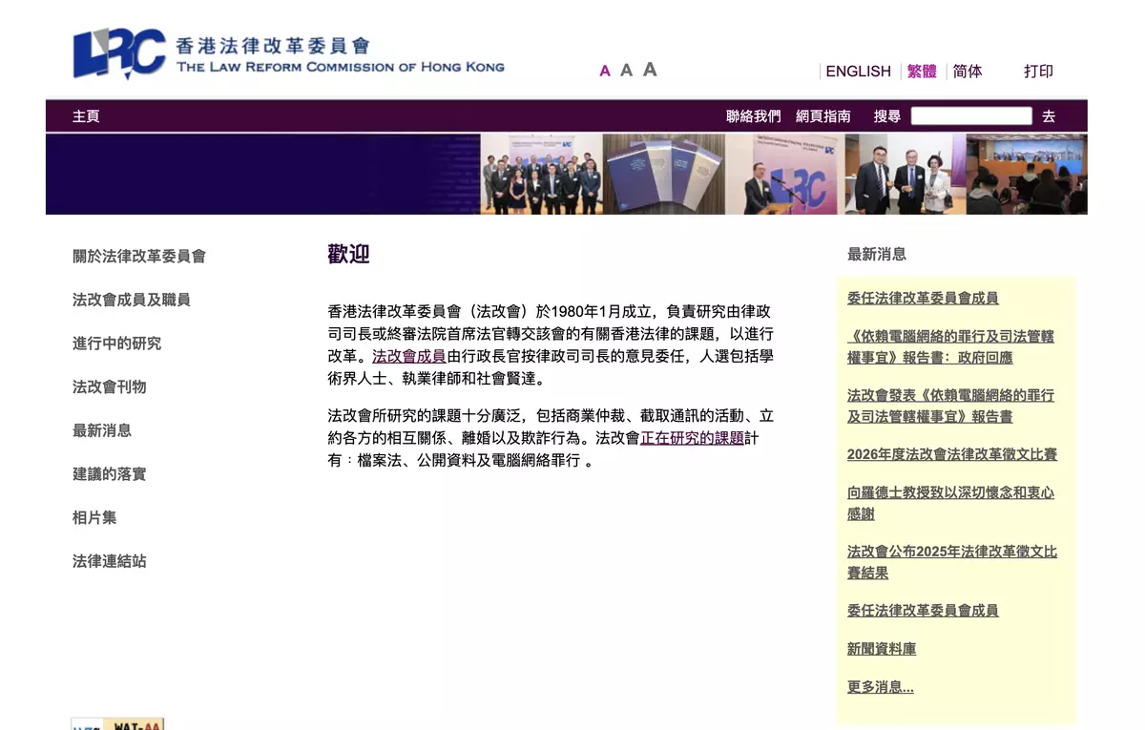Switch language to ENGLISH
Image resolution: width=1145 pixels, height=730 pixels.
click(x=858, y=72)
